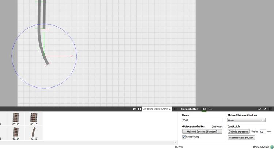
Task: Open the hierarchy connections tab icon
Action: pyautogui.click(x=210, y=109)
